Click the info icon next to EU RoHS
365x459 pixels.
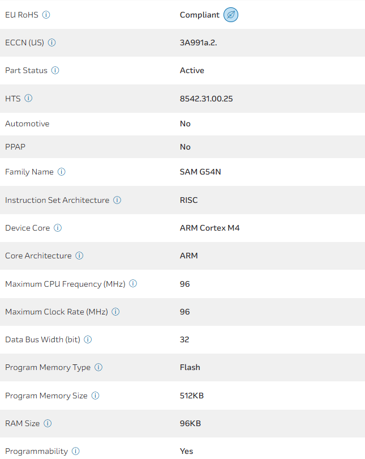pyautogui.click(x=46, y=15)
